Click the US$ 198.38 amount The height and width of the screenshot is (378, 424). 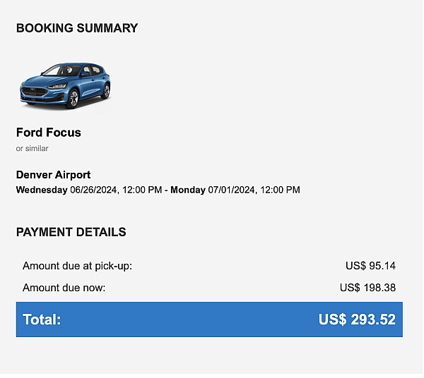(x=367, y=288)
